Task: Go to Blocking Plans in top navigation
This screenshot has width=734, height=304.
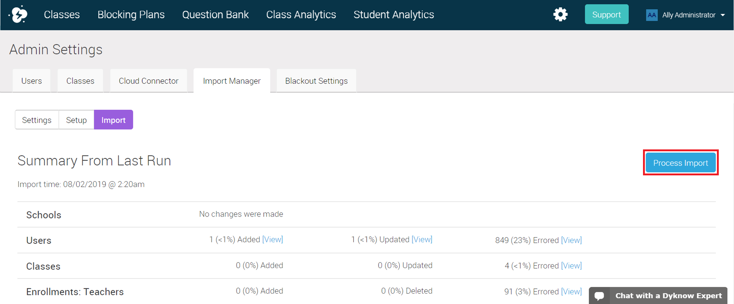Action: [x=131, y=15]
